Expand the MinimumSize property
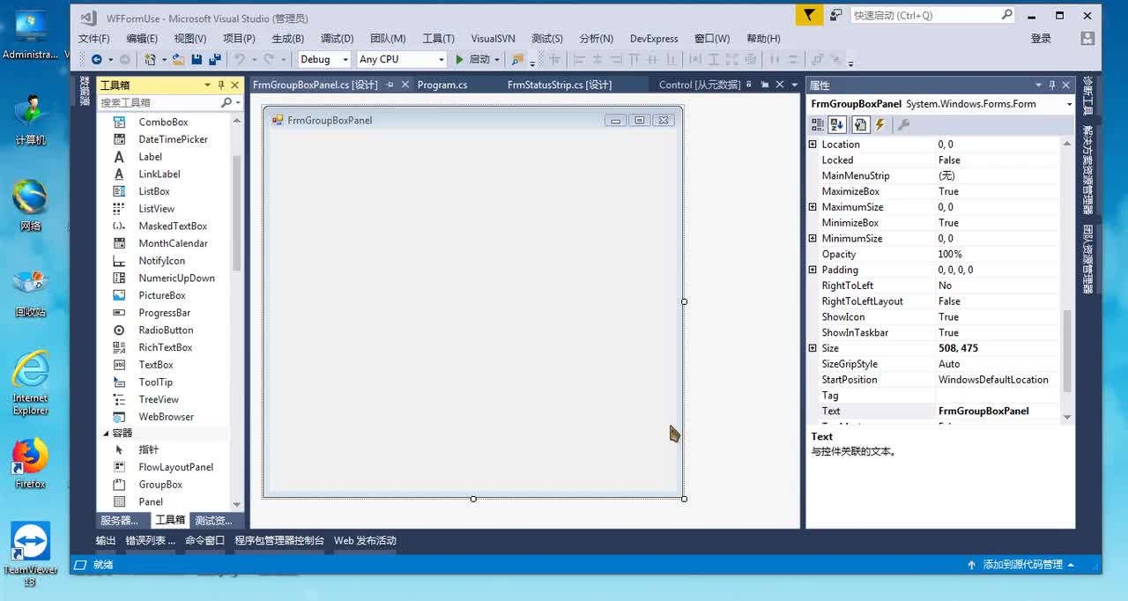Image resolution: width=1128 pixels, height=601 pixels. 813,239
